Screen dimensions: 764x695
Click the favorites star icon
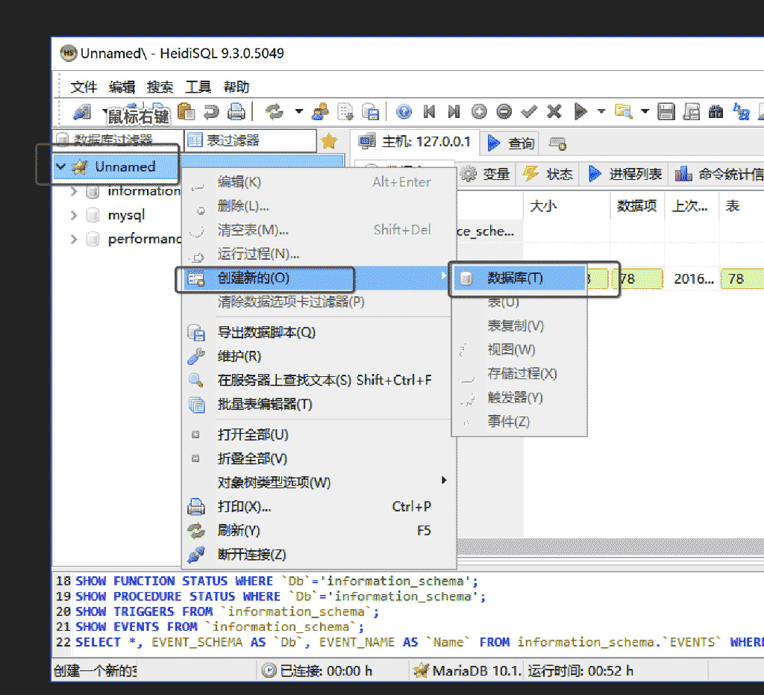(329, 141)
